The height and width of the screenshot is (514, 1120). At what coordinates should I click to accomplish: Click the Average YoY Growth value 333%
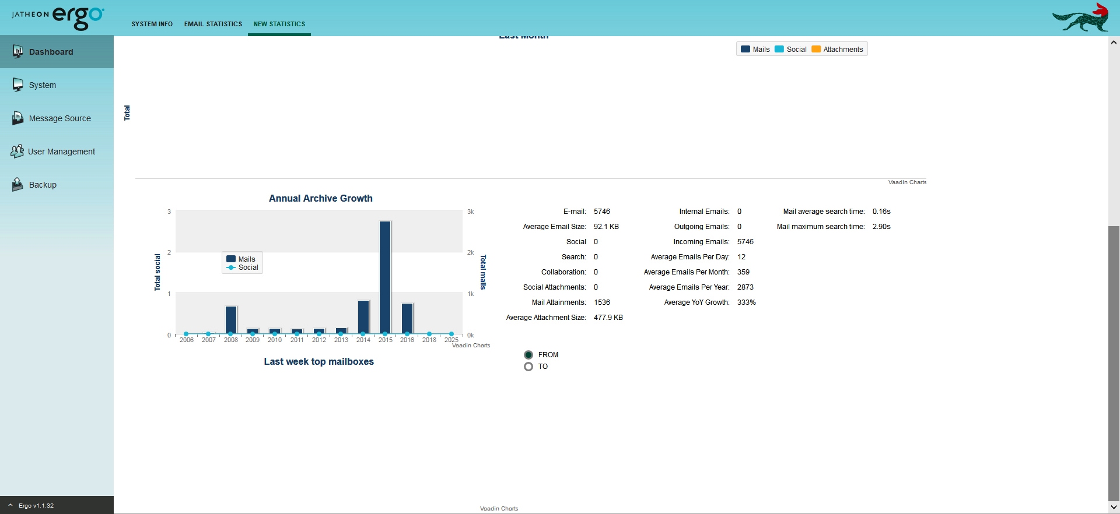747,302
